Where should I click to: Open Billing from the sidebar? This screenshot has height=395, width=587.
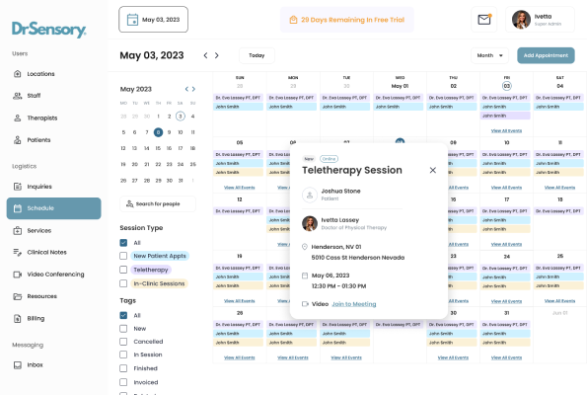[29, 318]
